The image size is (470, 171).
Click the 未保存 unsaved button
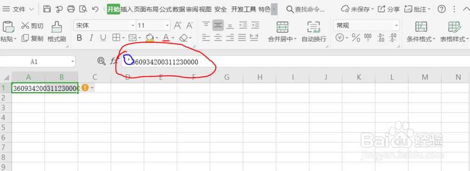click(x=358, y=9)
